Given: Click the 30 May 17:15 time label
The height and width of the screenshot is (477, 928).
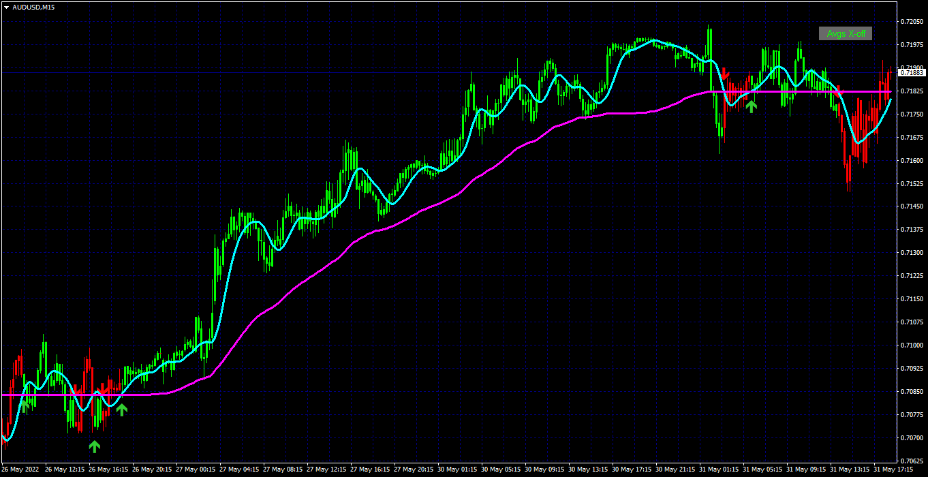Looking at the screenshot, I should point(631,470).
